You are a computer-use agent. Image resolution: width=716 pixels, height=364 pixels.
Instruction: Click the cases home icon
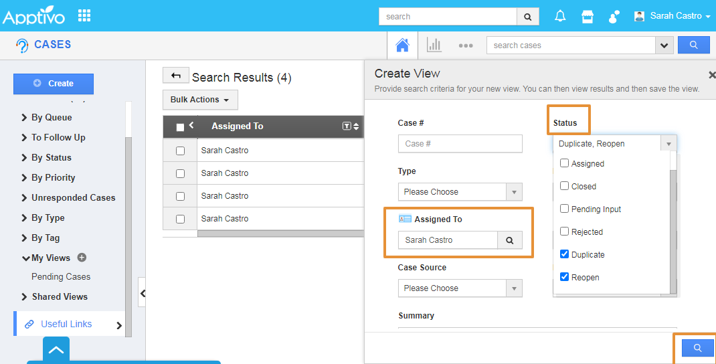[402, 45]
